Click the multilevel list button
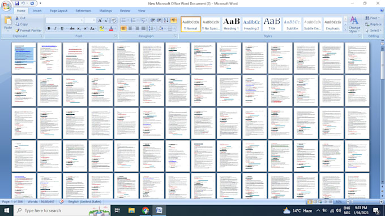 click(143, 20)
